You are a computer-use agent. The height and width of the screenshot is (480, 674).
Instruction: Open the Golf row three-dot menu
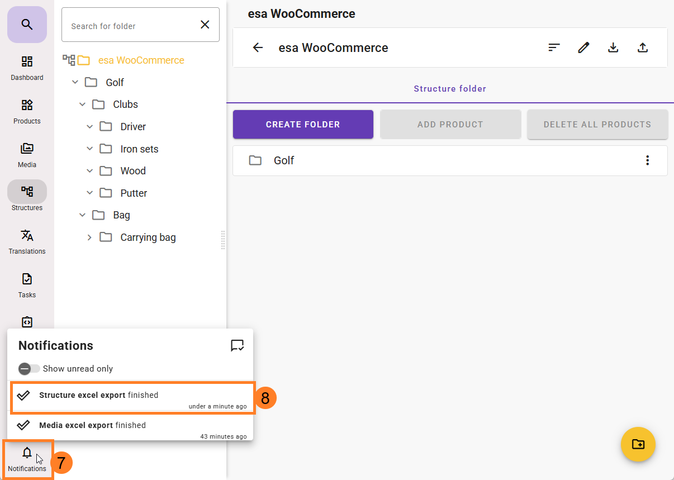pos(647,160)
